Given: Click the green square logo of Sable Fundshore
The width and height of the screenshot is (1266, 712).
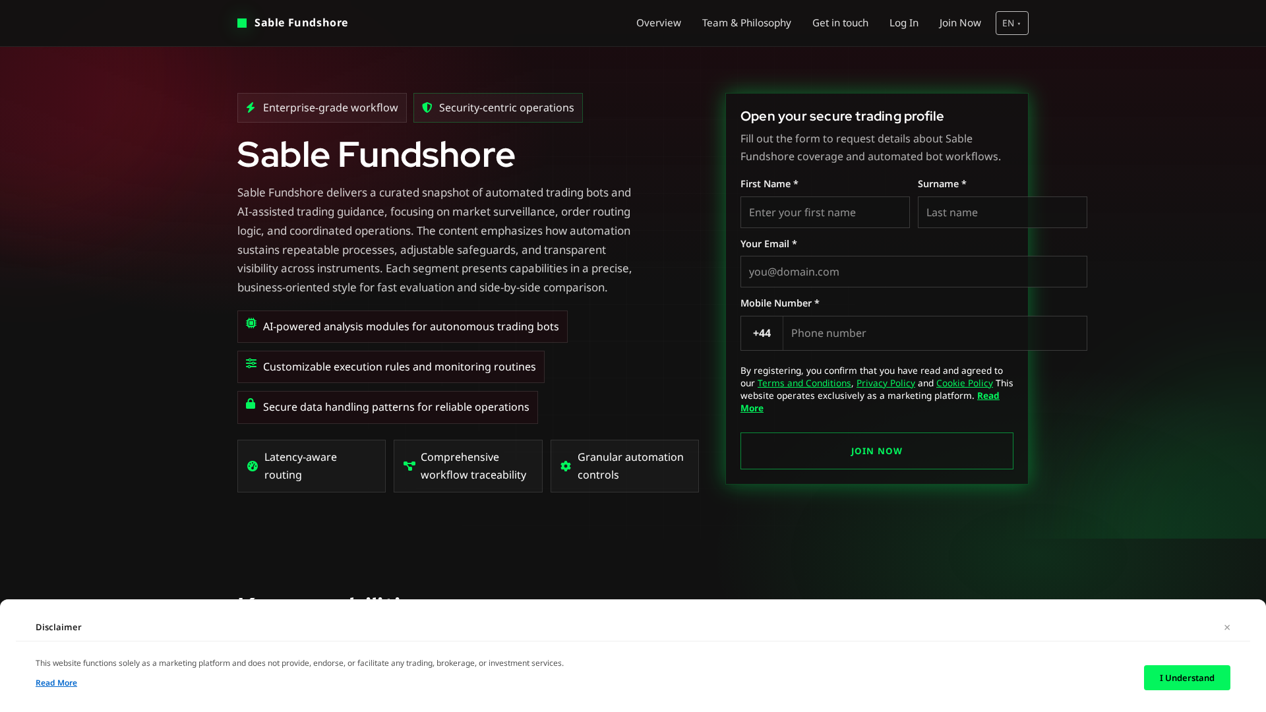Looking at the screenshot, I should coord(241,22).
